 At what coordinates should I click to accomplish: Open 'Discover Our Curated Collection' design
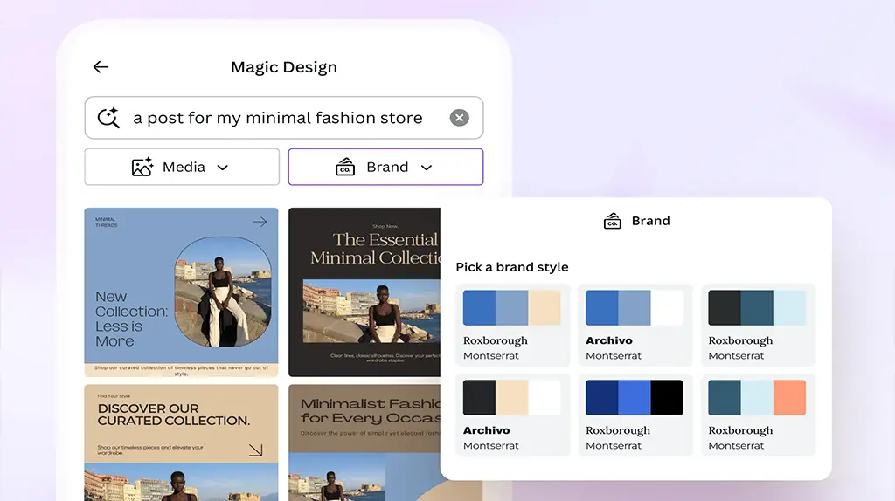(182, 443)
